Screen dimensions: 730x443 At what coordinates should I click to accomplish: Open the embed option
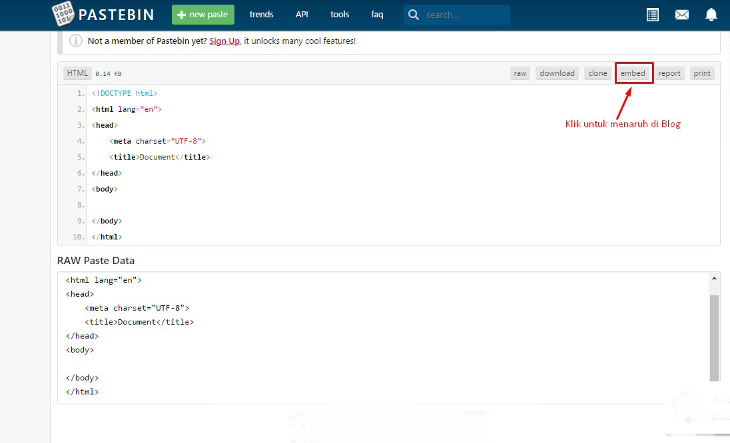pyautogui.click(x=633, y=73)
